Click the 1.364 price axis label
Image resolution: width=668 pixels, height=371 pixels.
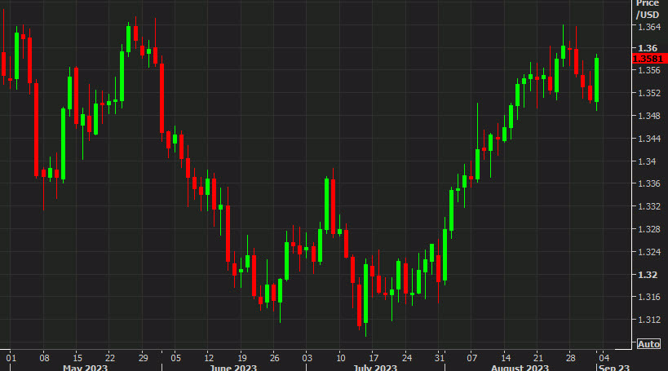pos(649,27)
